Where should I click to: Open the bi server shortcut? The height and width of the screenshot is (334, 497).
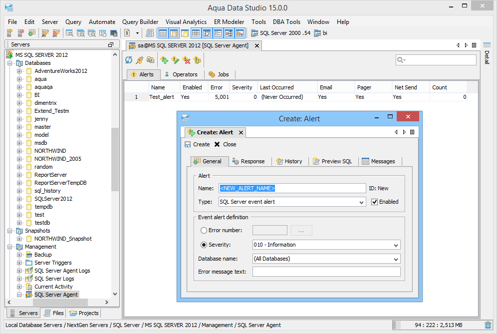[x=320, y=33]
